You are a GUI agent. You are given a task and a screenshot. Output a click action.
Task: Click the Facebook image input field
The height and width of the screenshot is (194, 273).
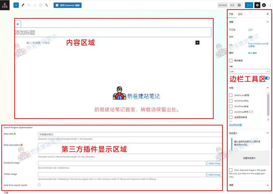[122, 163]
